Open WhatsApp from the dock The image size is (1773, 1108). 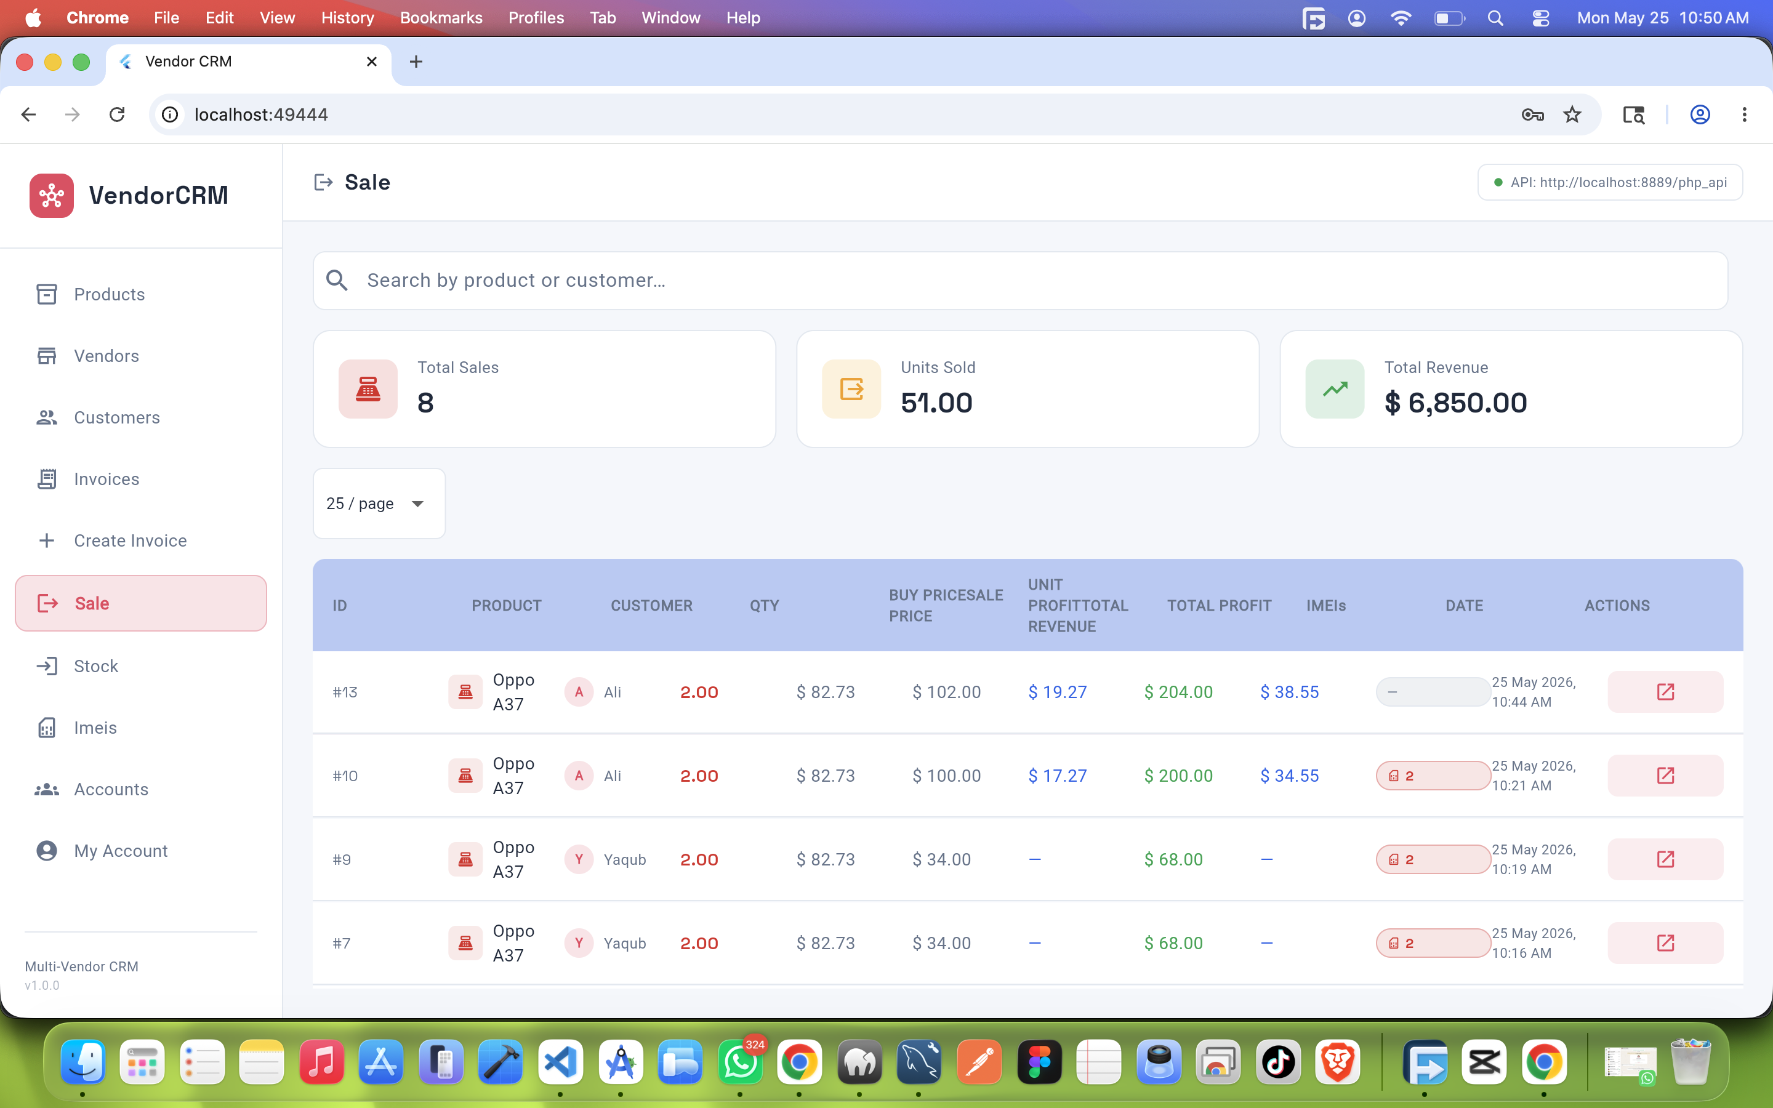[x=740, y=1062]
